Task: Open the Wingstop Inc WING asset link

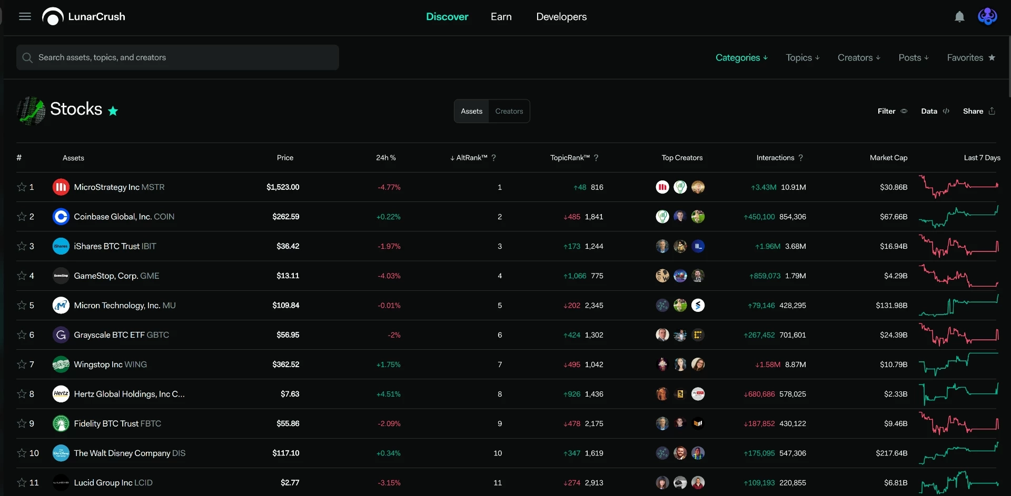Action: coord(110,364)
